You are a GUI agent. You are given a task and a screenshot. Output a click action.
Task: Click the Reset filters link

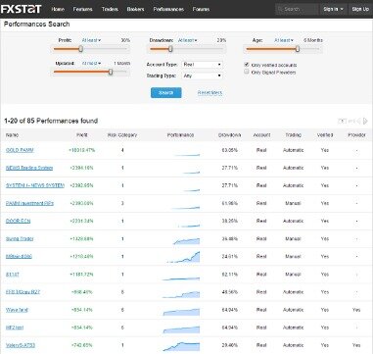[210, 93]
